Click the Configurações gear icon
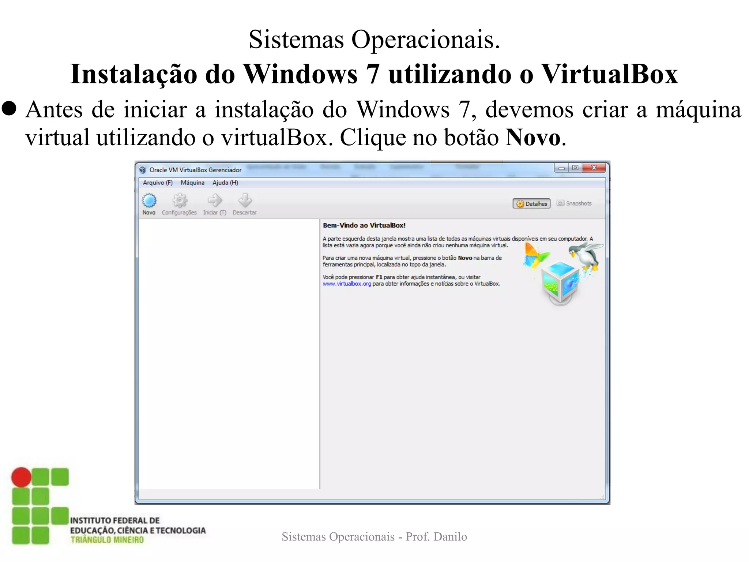The image size is (749, 562). [180, 201]
